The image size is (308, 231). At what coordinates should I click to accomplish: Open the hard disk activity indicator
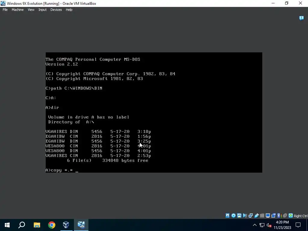(x=227, y=215)
